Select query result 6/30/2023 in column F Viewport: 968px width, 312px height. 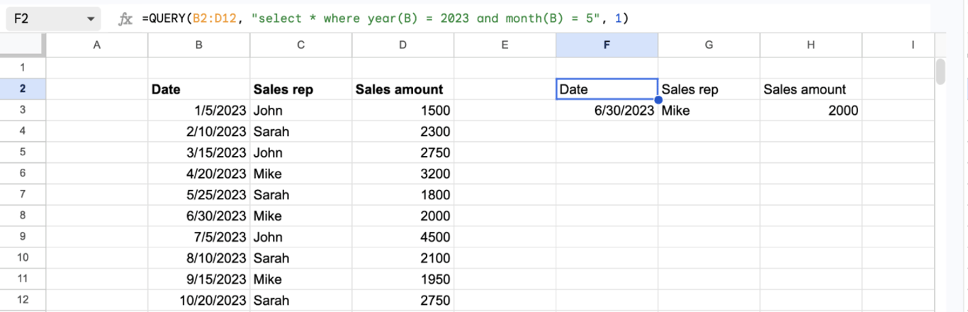pyautogui.click(x=607, y=110)
